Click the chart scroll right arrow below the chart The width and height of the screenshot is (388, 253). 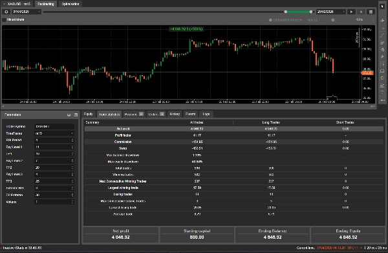pyautogui.click(x=374, y=106)
